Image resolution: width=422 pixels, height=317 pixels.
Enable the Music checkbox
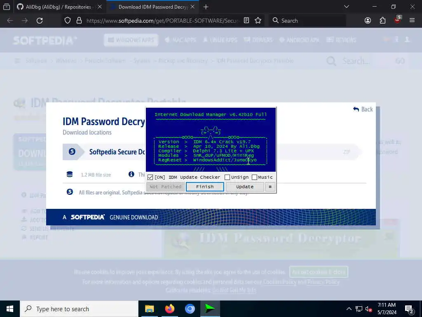(x=254, y=177)
